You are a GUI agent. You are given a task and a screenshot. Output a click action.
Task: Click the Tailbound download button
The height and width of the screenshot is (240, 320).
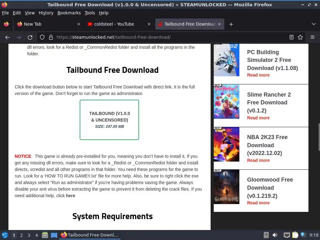click(x=109, y=120)
